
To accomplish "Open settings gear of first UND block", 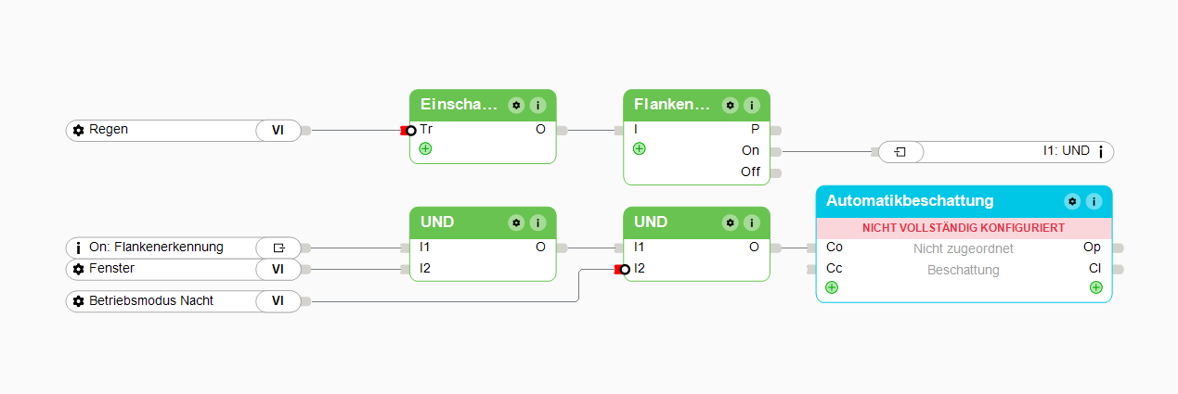I will (x=517, y=222).
